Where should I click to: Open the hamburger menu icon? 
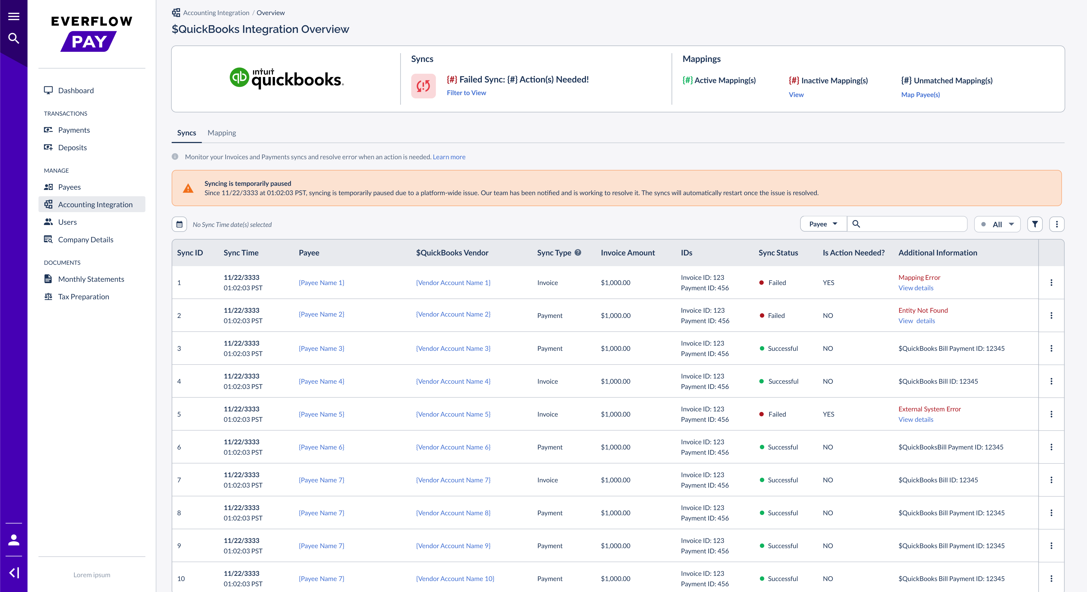pos(13,16)
